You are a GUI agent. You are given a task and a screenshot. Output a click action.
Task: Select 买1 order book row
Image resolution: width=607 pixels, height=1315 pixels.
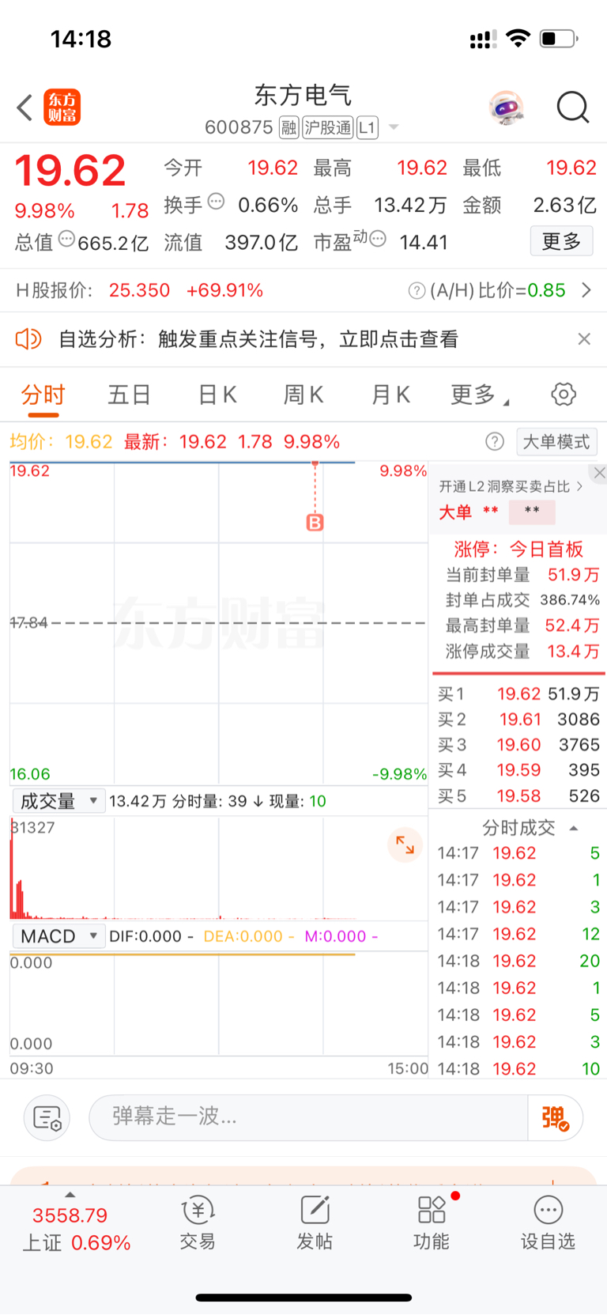pos(518,693)
